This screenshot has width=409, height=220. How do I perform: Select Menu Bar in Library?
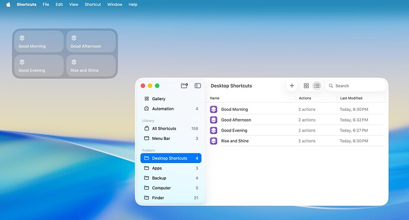171,138
